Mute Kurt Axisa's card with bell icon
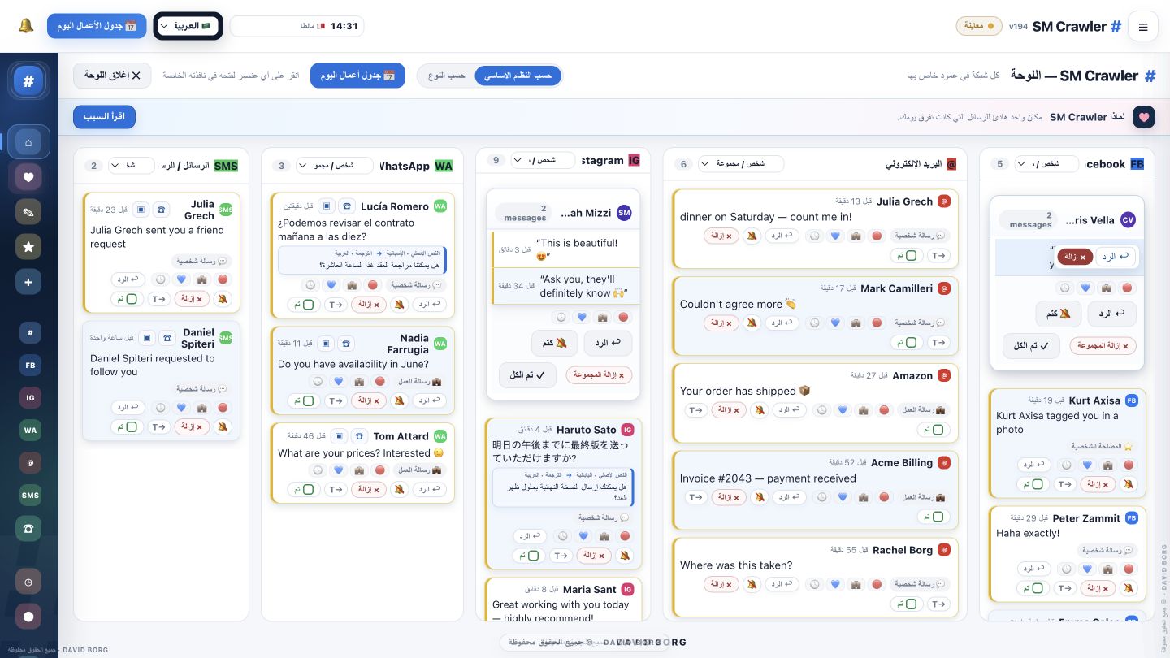 pyautogui.click(x=1128, y=484)
